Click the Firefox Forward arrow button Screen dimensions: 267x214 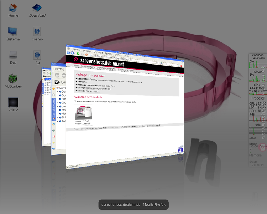pos(72,53)
